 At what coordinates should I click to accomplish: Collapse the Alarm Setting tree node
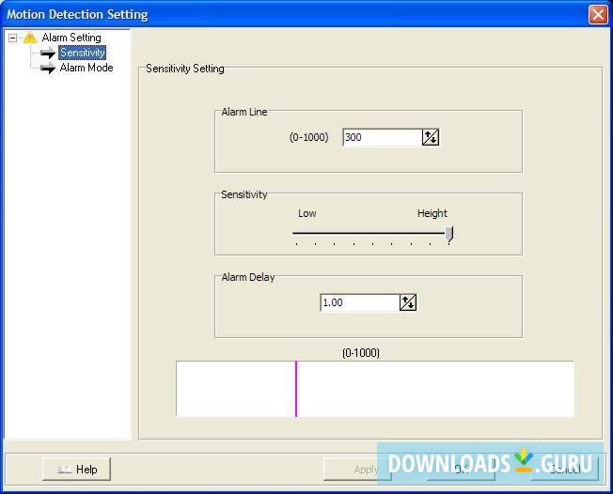pos(13,38)
